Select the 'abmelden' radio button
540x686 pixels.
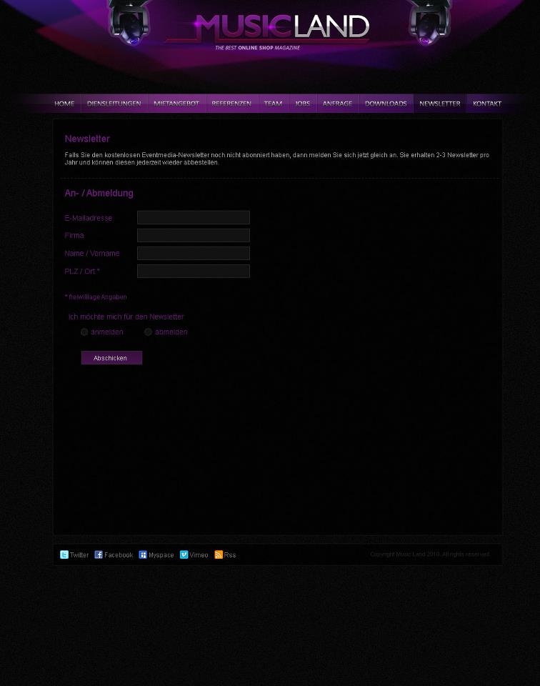(148, 332)
